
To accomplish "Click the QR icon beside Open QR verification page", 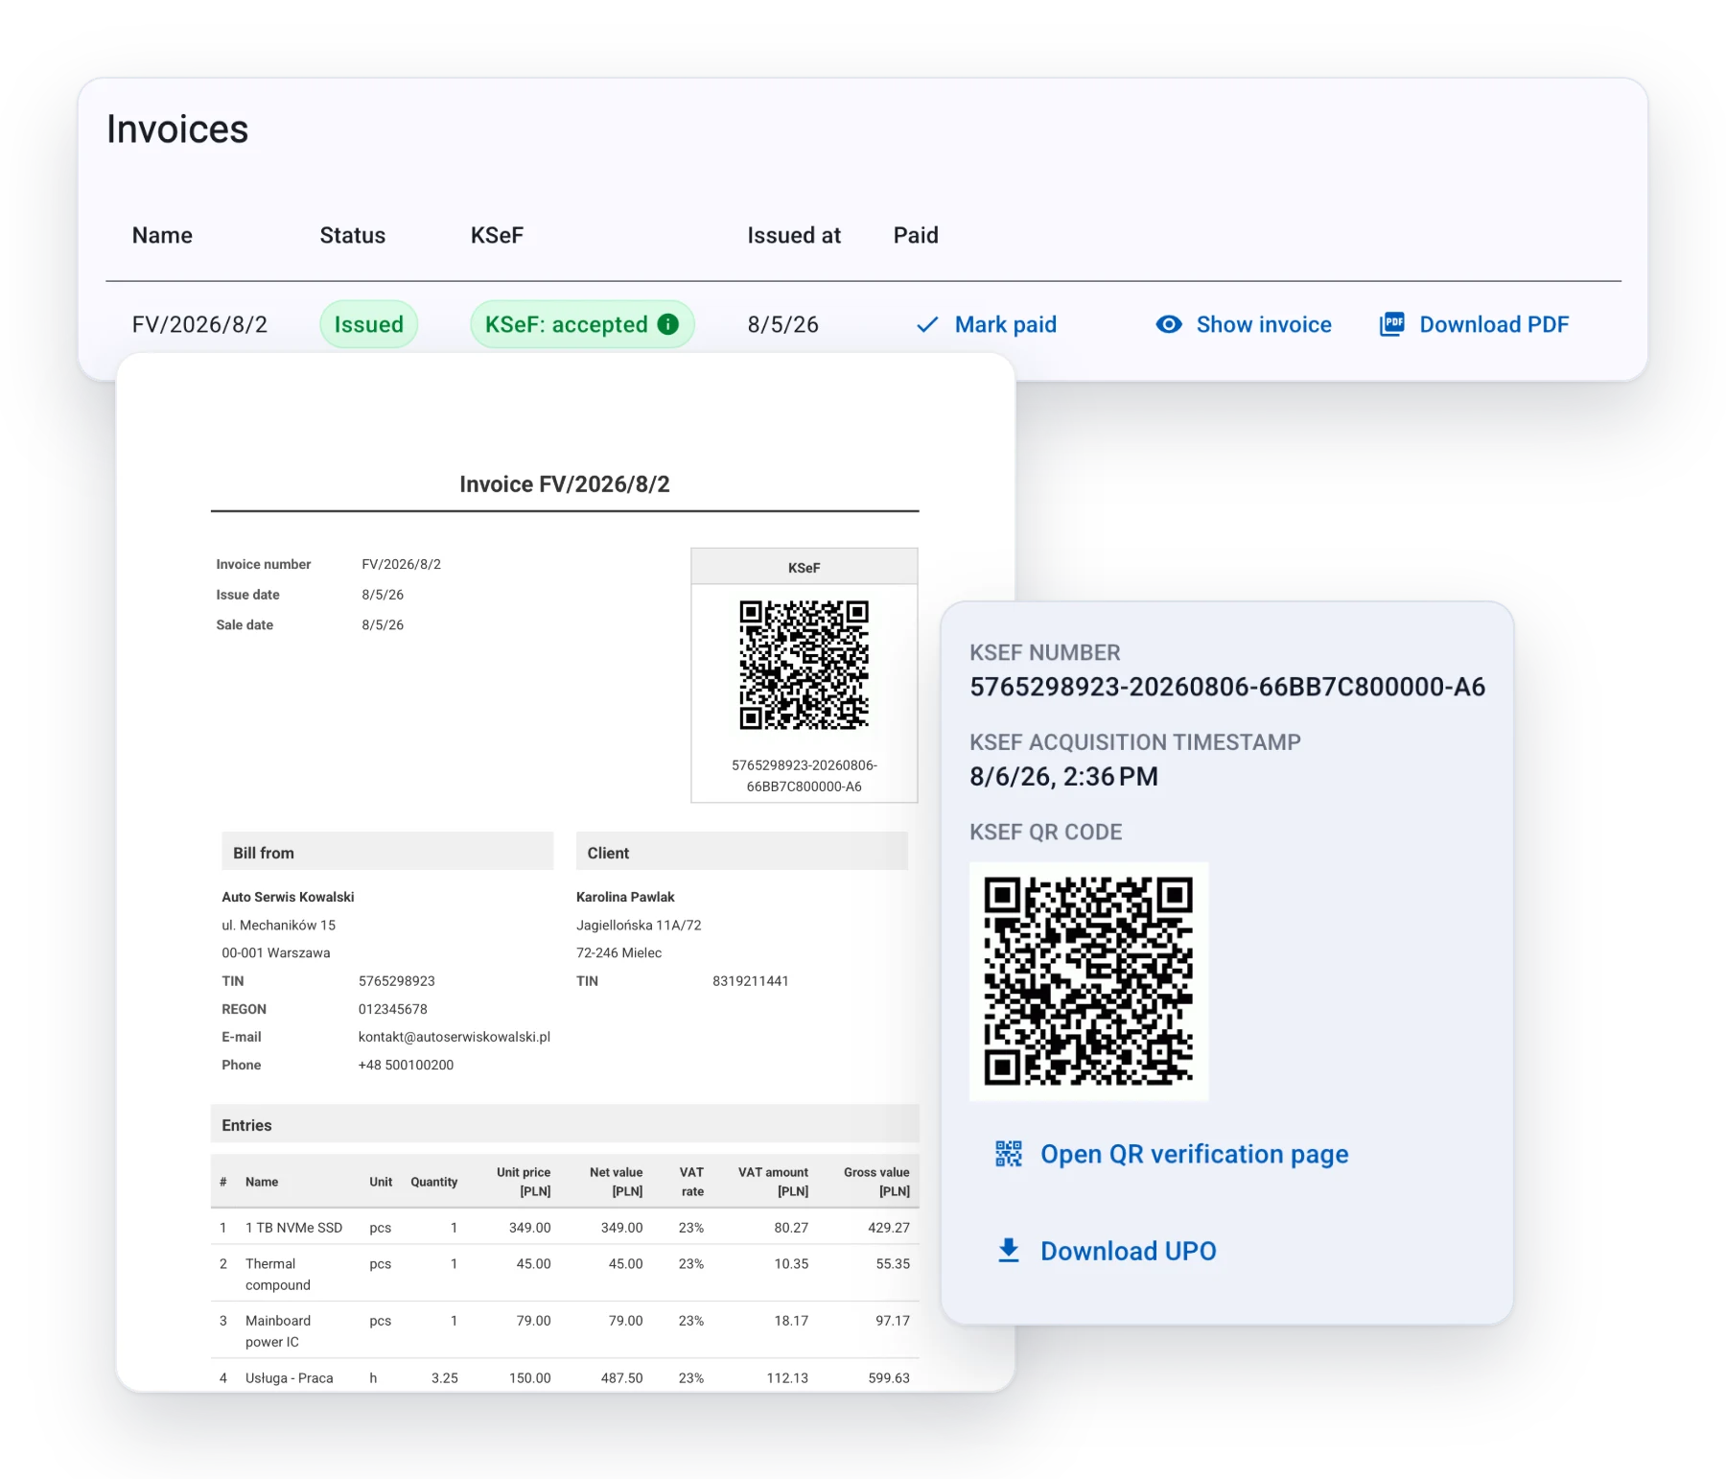I will click(x=1009, y=1154).
